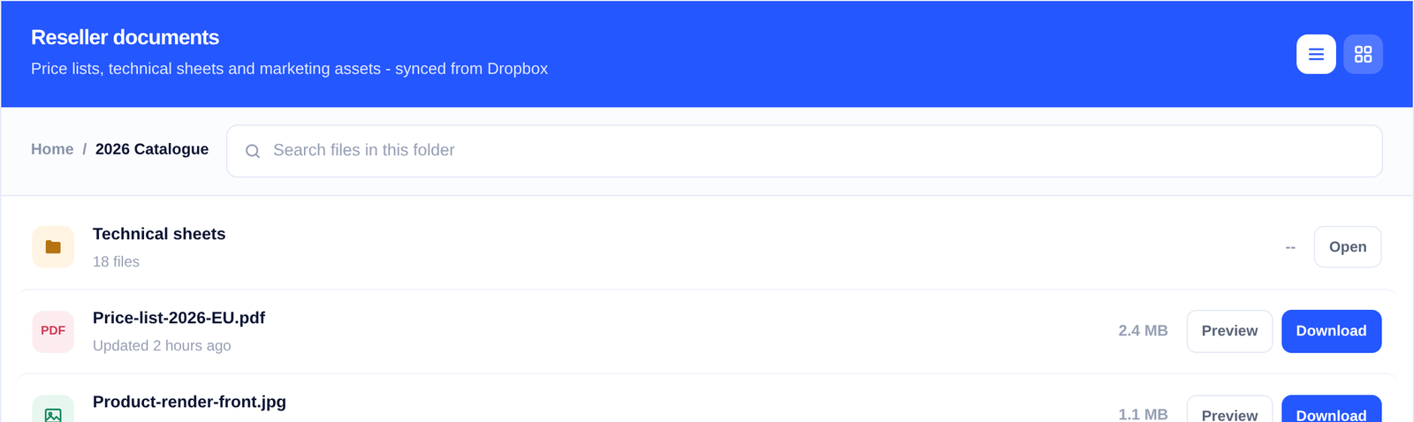This screenshot has height=422, width=1414.
Task: Focus the Search files in this folder field
Action: pos(804,151)
